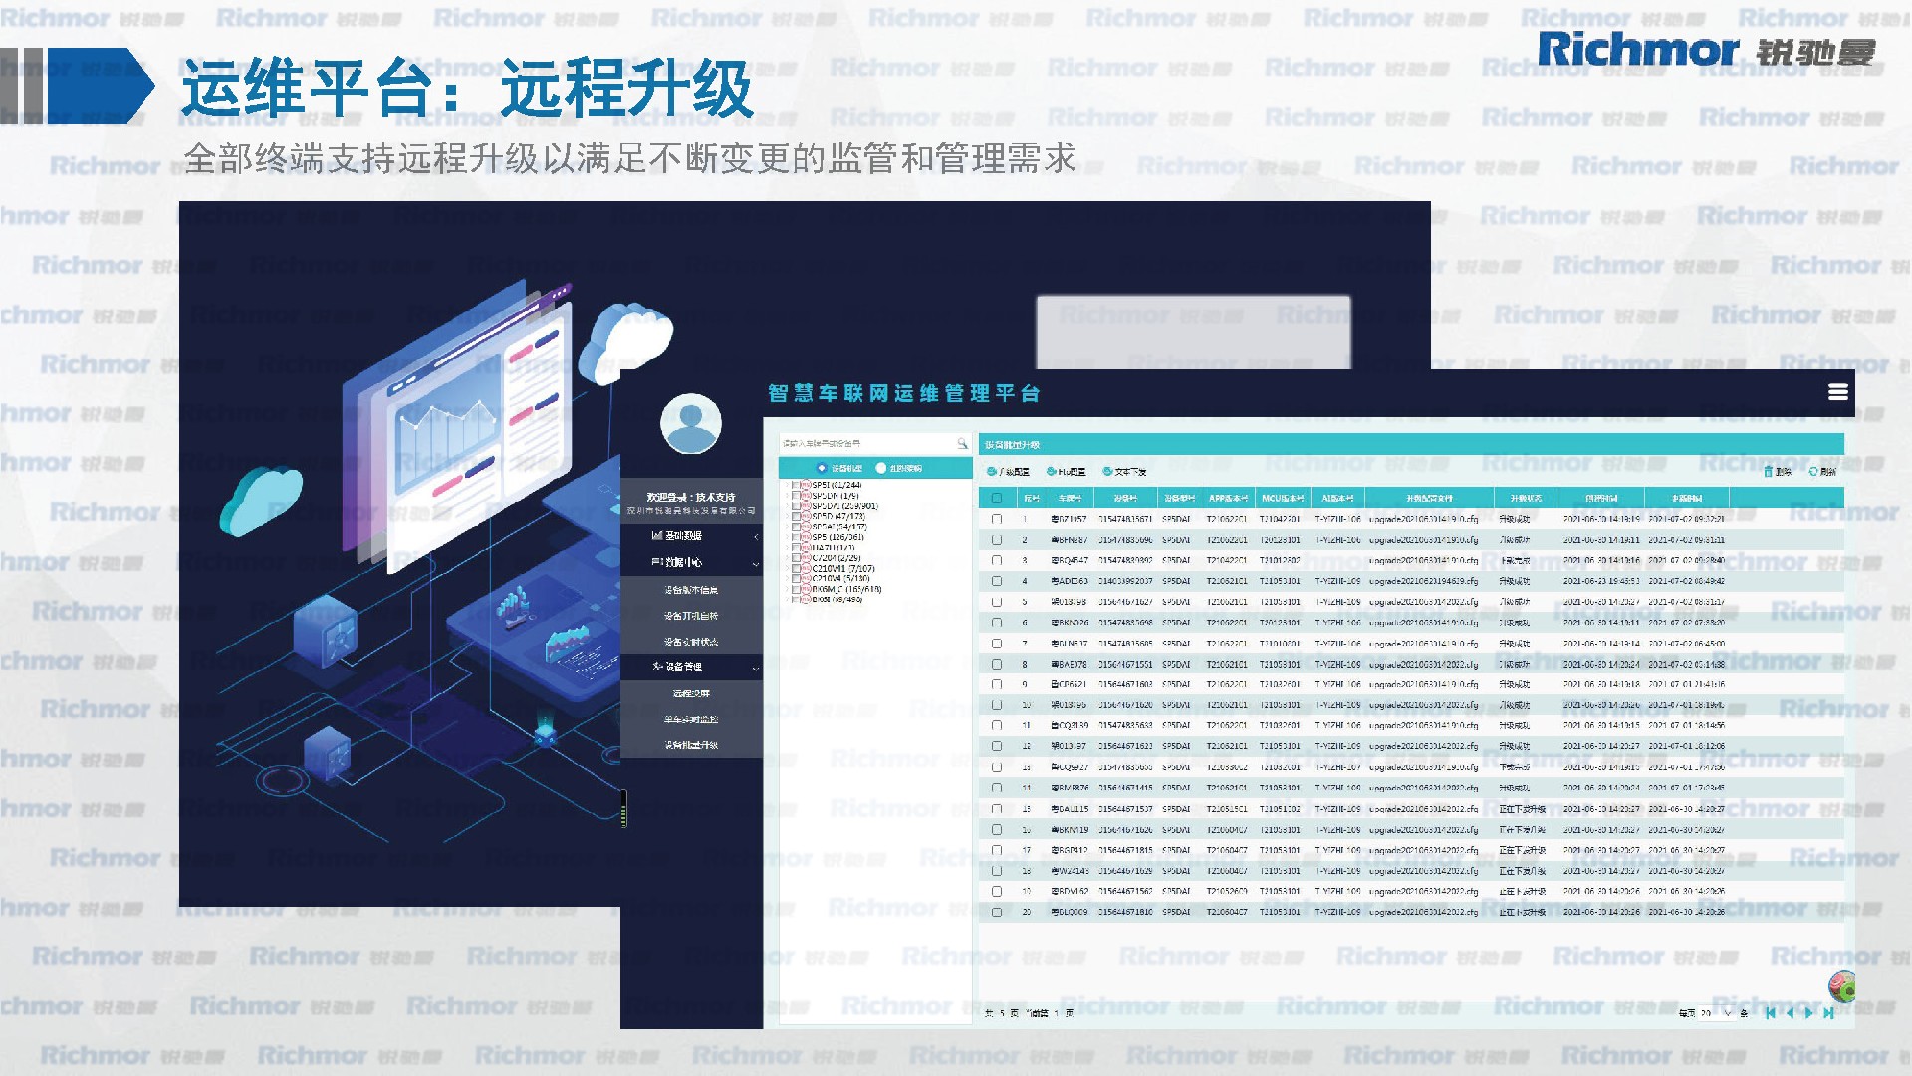The width and height of the screenshot is (1912, 1076).
Task: Expand the SP5 (126/361) tree node
Action: click(788, 537)
